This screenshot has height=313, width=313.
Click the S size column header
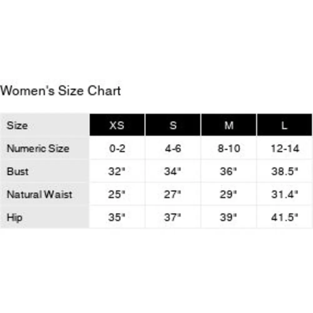(x=173, y=126)
